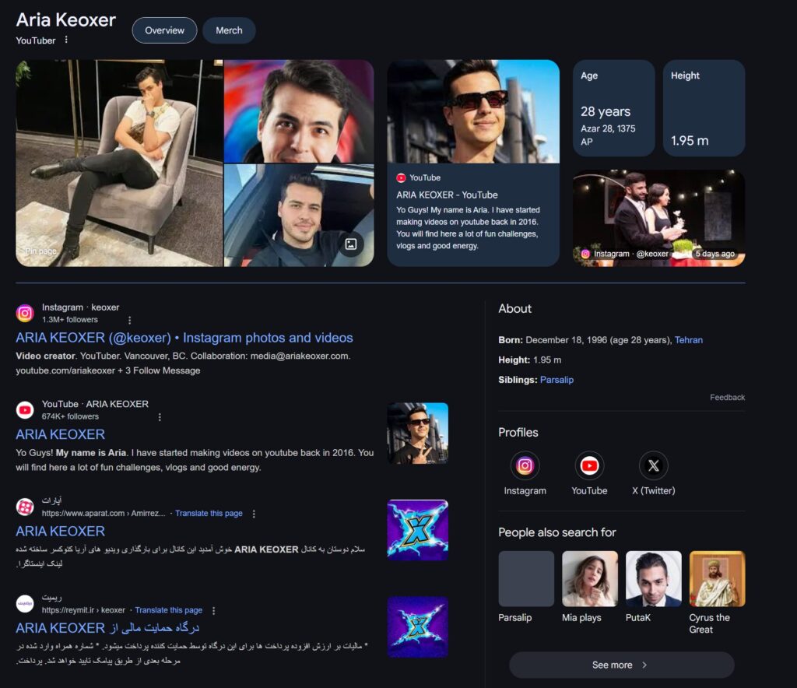The image size is (797, 688).
Task: Expand See more people also searched
Action: pyautogui.click(x=621, y=665)
